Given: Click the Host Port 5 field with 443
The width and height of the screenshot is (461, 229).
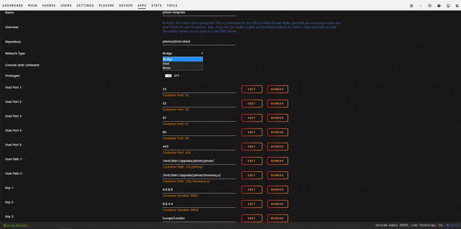Looking at the screenshot, I should tap(199, 147).
